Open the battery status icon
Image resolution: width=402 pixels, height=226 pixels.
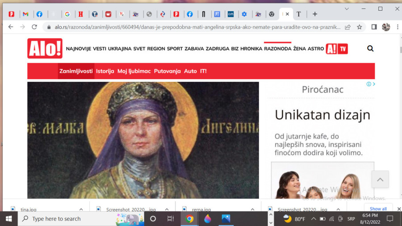pos(322,219)
